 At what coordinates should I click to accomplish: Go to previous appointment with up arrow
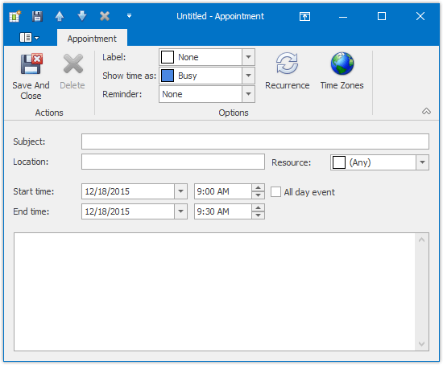(60, 16)
